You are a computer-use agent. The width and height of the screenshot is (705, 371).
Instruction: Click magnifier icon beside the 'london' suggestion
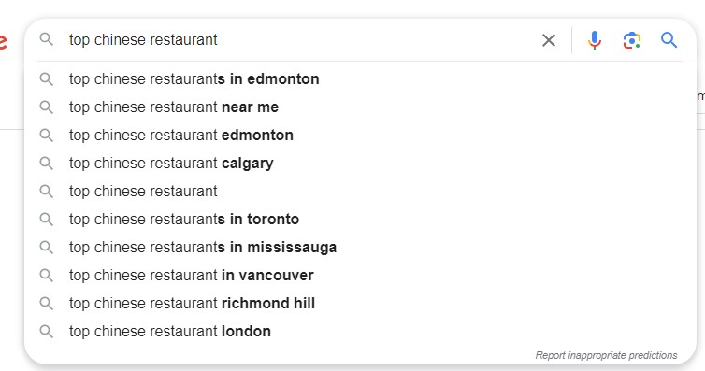click(47, 332)
